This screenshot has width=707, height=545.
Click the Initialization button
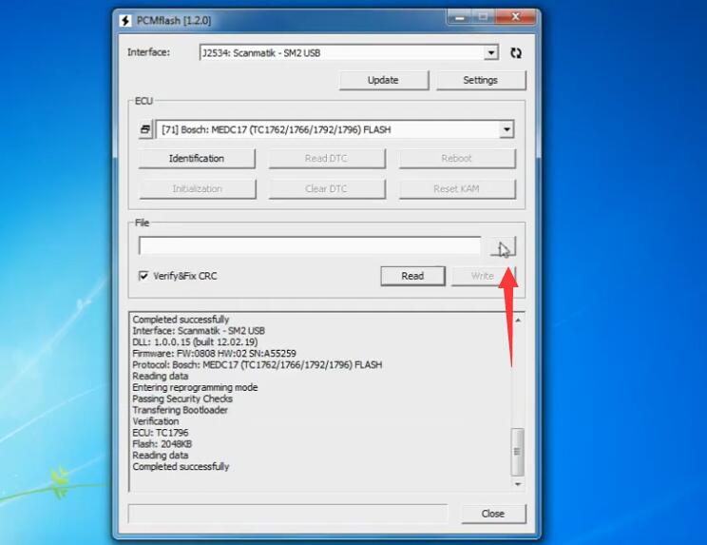pyautogui.click(x=197, y=188)
